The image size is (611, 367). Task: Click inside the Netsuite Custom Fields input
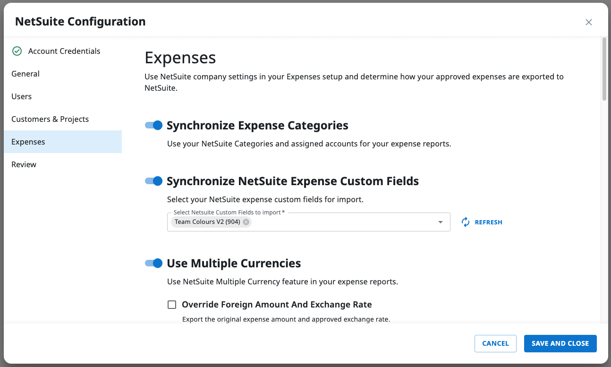(x=308, y=222)
